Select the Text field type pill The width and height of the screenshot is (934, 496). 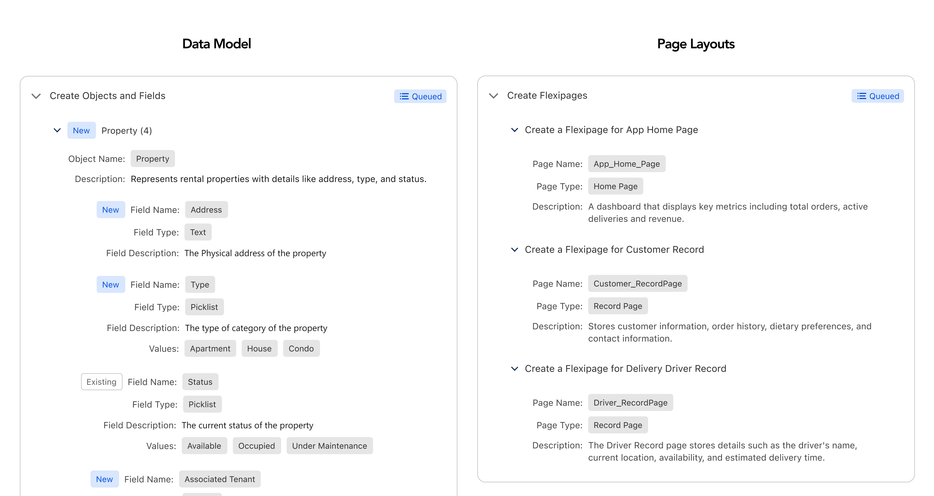[198, 232]
